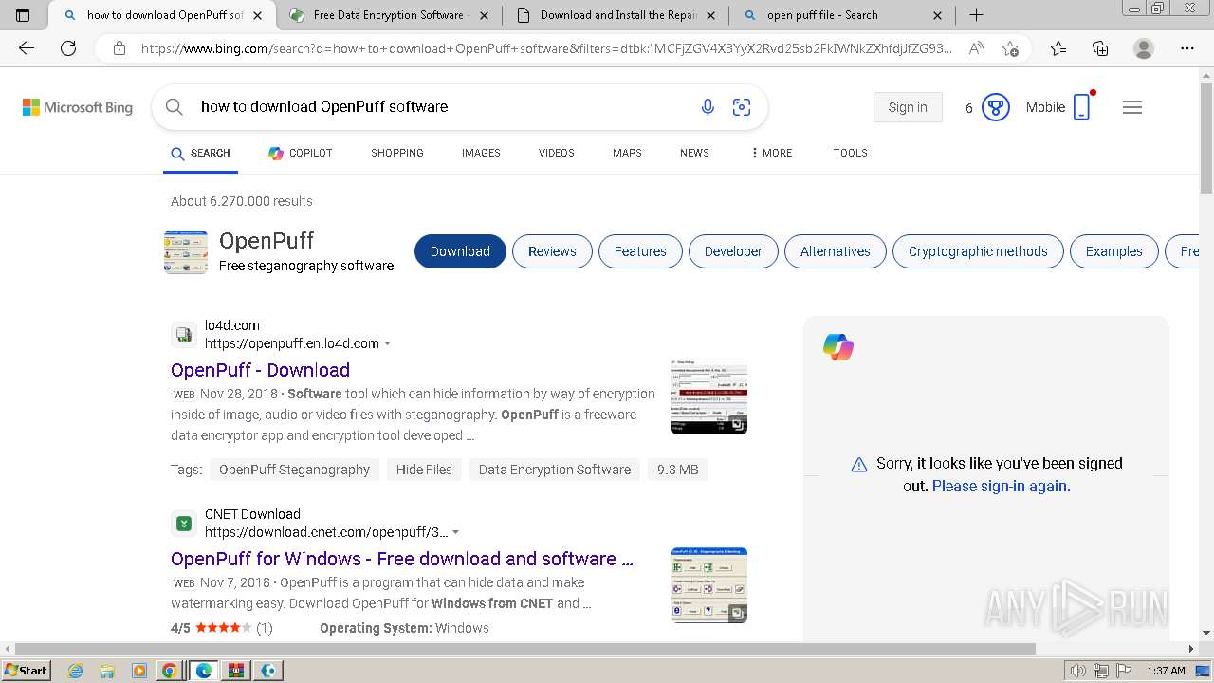Switch to the Download and Install the Repair tab
This screenshot has width=1214, height=683.
coord(616,15)
